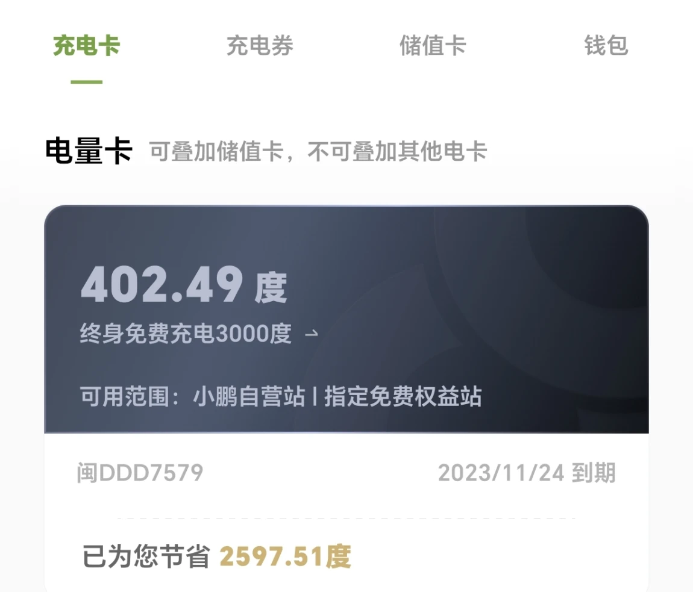Tap the 小鹏自营站 usage scope text
The image size is (693, 592).
tap(249, 396)
